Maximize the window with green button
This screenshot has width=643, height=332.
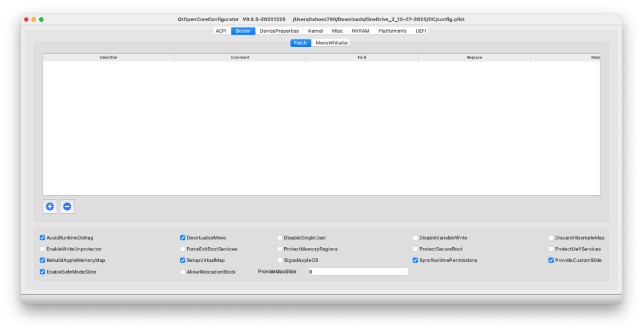point(41,20)
